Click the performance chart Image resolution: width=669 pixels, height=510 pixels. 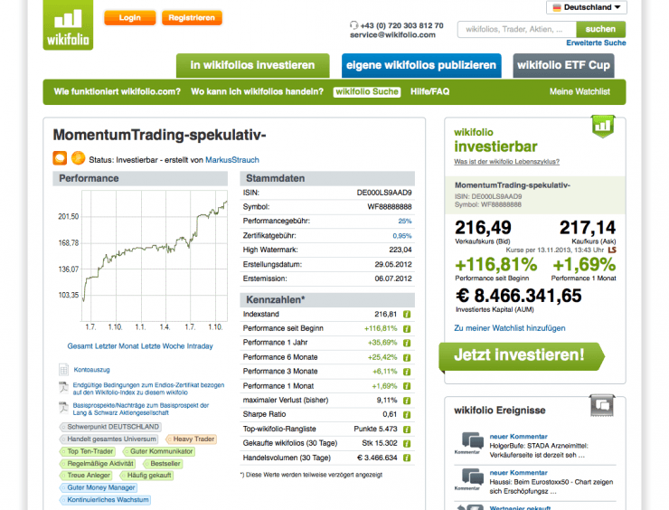[x=155, y=256]
